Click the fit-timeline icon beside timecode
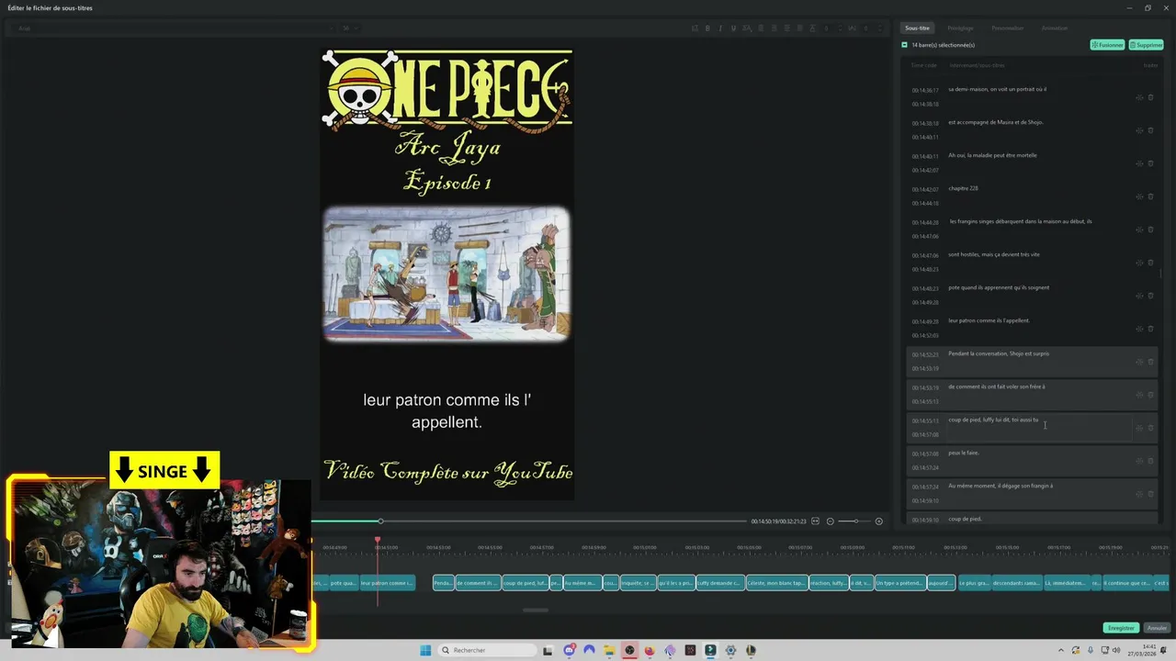 [x=815, y=521]
